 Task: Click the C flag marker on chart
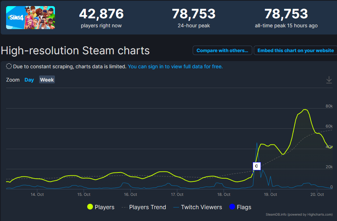pyautogui.click(x=256, y=166)
